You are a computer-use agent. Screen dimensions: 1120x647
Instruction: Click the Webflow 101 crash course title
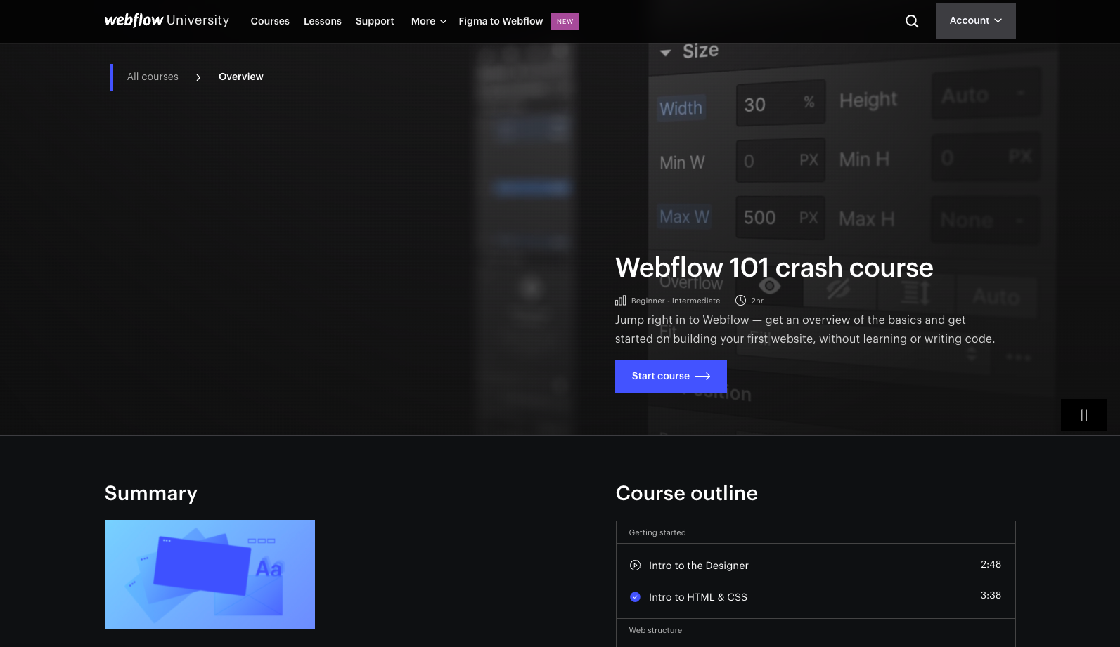coord(774,268)
